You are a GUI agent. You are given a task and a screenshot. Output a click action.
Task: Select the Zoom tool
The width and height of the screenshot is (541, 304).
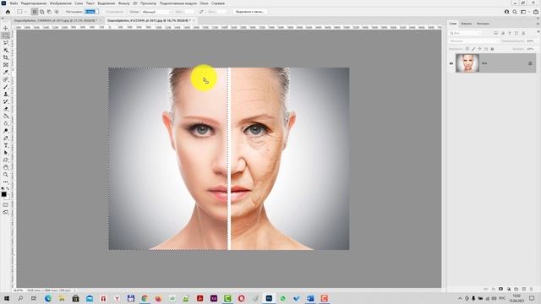[x=6, y=175]
